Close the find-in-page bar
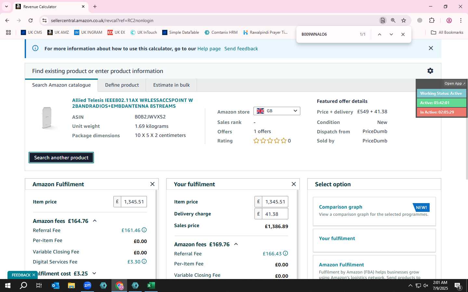 [403, 34]
